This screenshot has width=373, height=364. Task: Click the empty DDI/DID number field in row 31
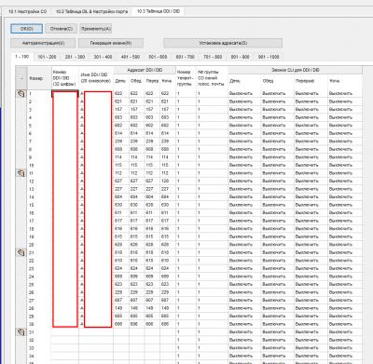pyautogui.click(x=65, y=332)
